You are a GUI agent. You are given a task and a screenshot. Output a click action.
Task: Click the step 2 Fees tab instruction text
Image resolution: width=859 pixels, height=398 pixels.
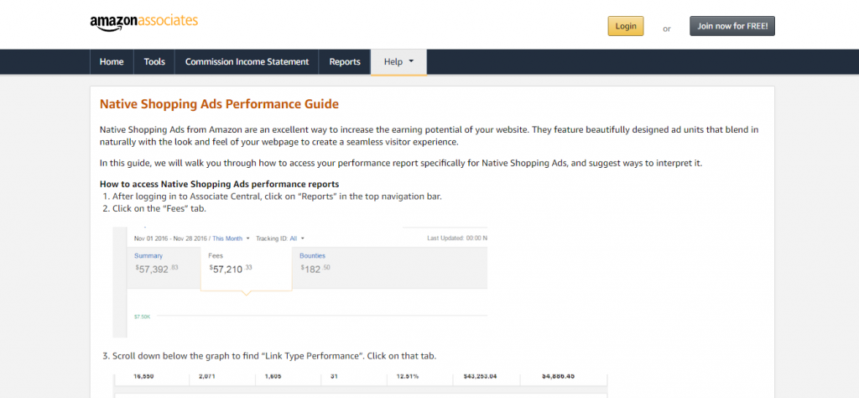coord(159,208)
